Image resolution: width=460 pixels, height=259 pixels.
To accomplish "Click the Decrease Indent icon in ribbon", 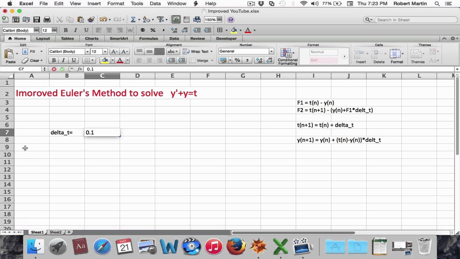I will point(171,60).
